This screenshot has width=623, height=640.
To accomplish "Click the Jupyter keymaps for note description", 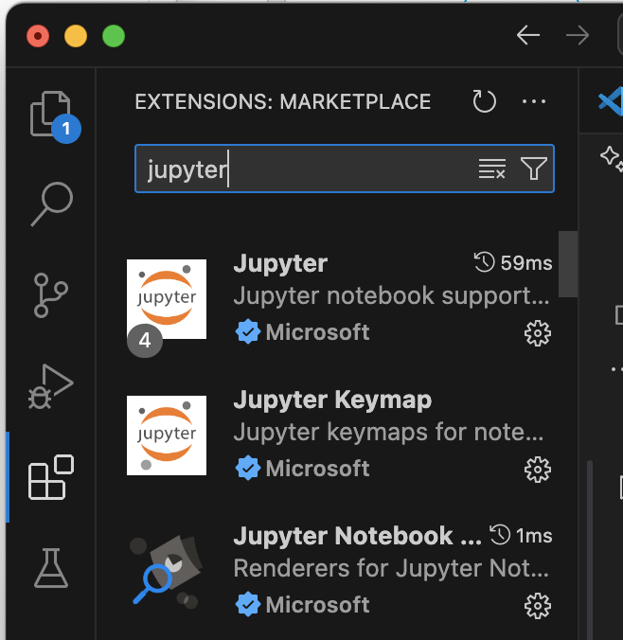I will [x=388, y=433].
